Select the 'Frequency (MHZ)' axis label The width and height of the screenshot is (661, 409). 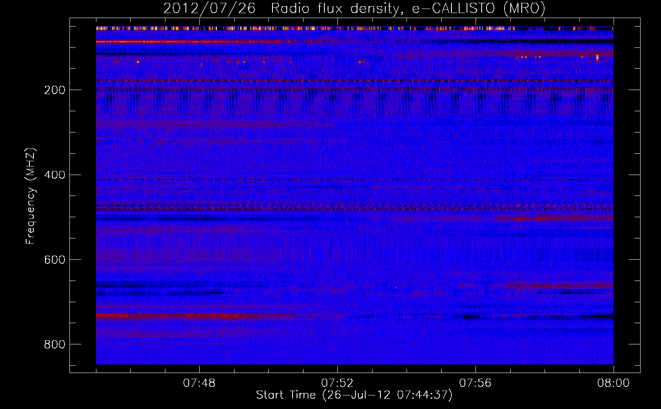(x=31, y=196)
